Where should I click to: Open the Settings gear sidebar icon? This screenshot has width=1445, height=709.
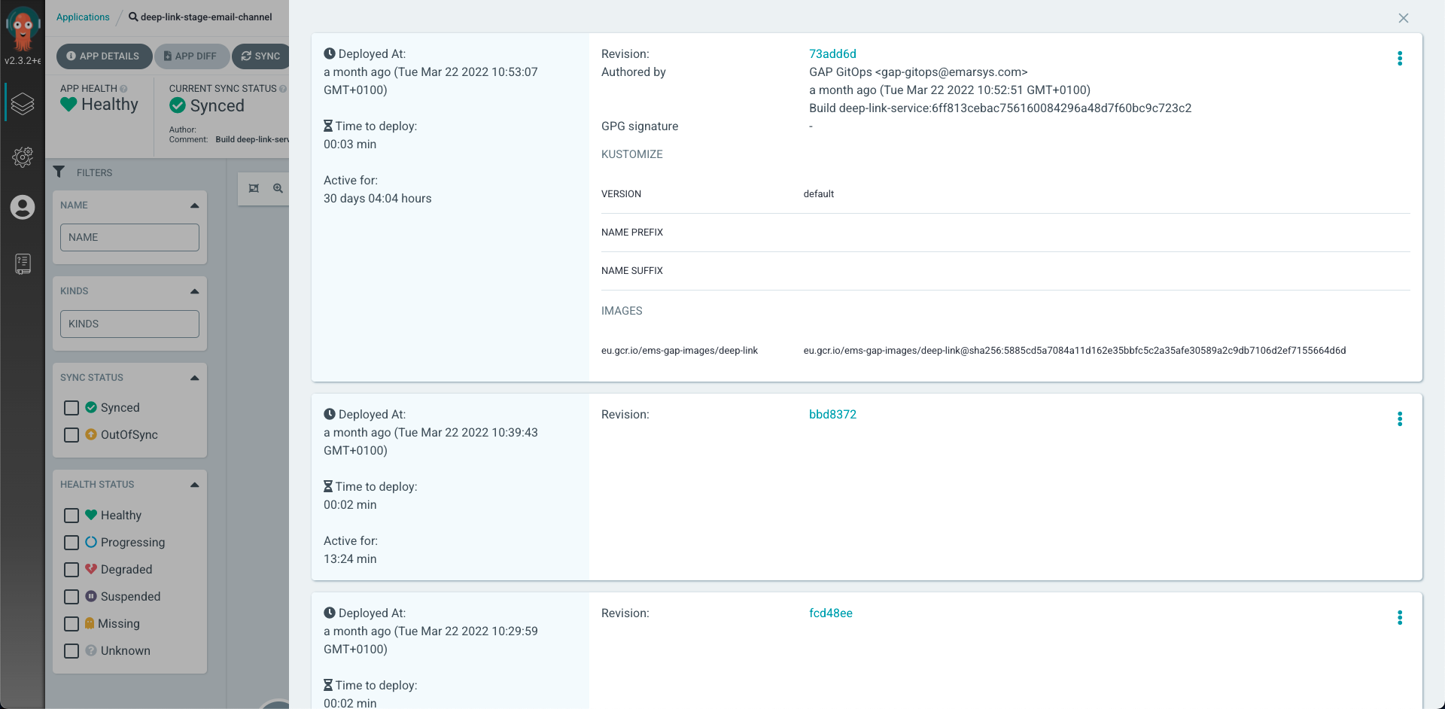[23, 157]
